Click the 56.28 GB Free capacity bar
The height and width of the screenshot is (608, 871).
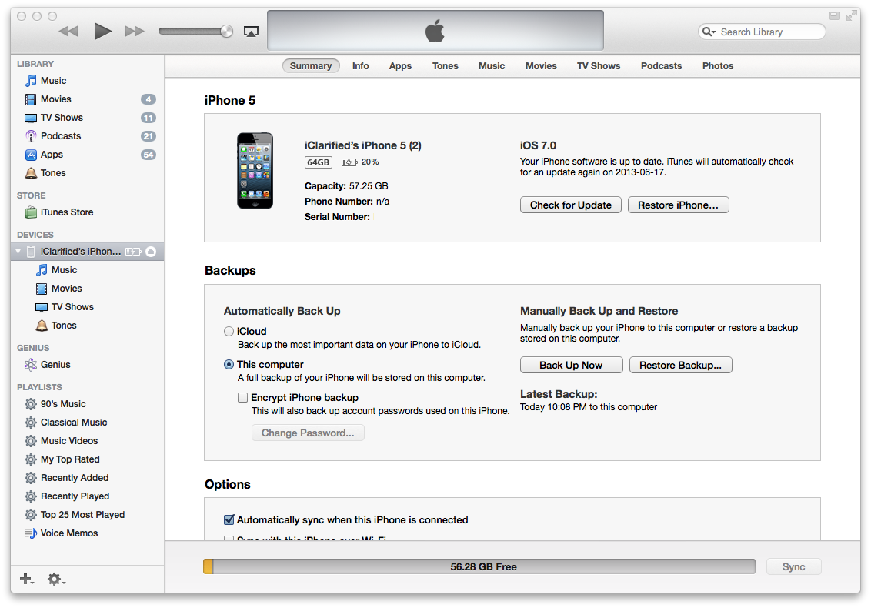tap(479, 567)
